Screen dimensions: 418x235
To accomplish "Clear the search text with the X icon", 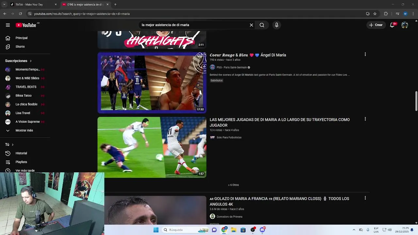I will [x=251, y=25].
